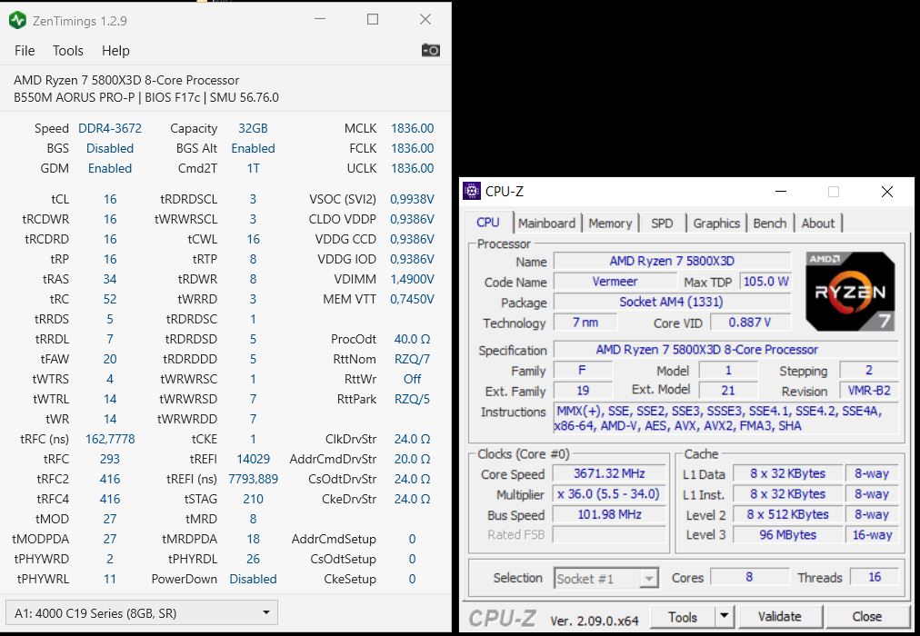Click the VDIMM 1,4900V value

coord(412,279)
